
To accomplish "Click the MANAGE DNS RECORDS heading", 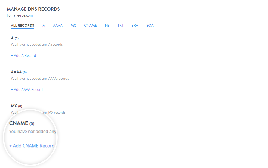I will point(33,9).
